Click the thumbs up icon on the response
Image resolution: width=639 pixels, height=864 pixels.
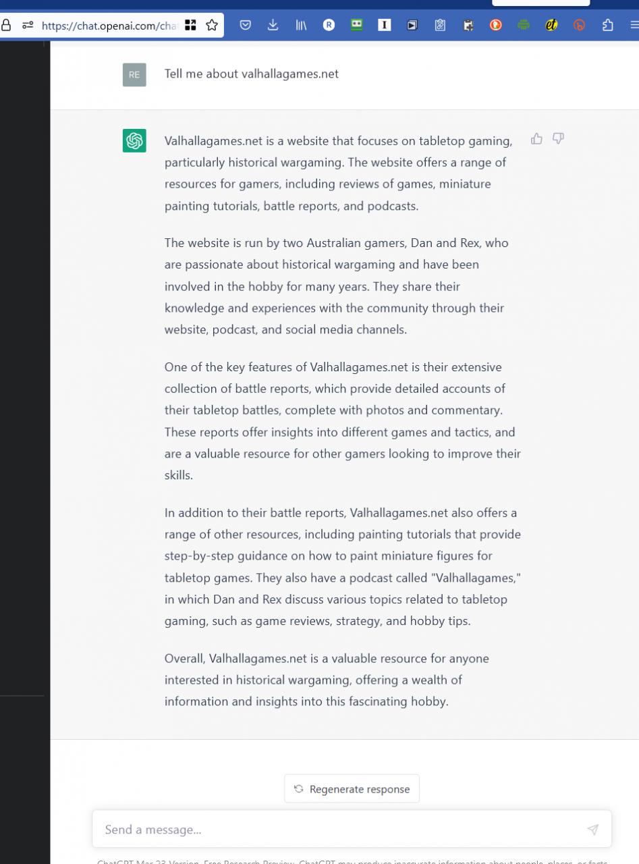point(536,139)
